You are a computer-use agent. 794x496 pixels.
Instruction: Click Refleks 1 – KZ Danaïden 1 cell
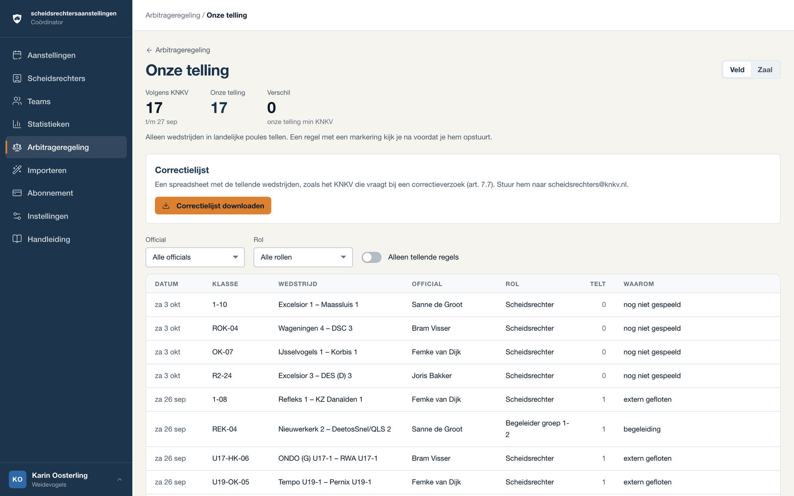tap(321, 399)
